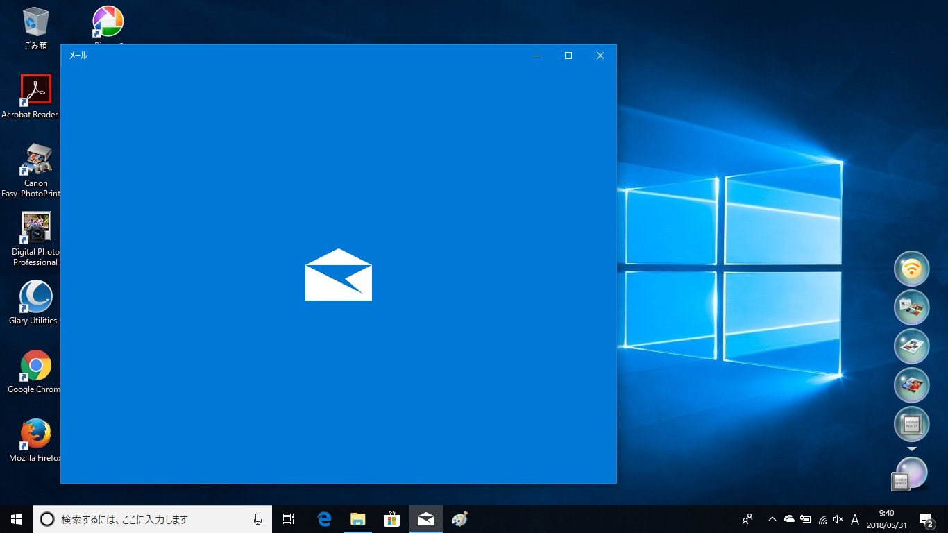The height and width of the screenshot is (533, 948).
Task: Open the ごみ箱 recycle bin desktop icon
Action: (x=35, y=28)
